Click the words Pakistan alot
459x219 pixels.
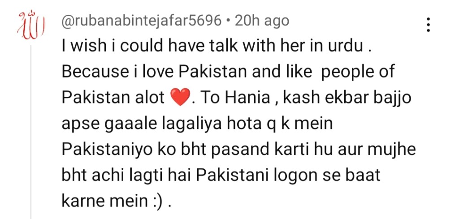pyautogui.click(x=113, y=98)
